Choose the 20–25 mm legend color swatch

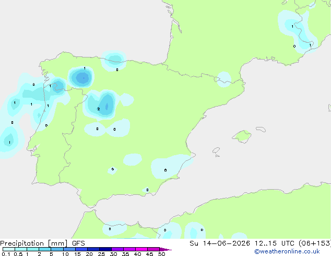[93, 249]
